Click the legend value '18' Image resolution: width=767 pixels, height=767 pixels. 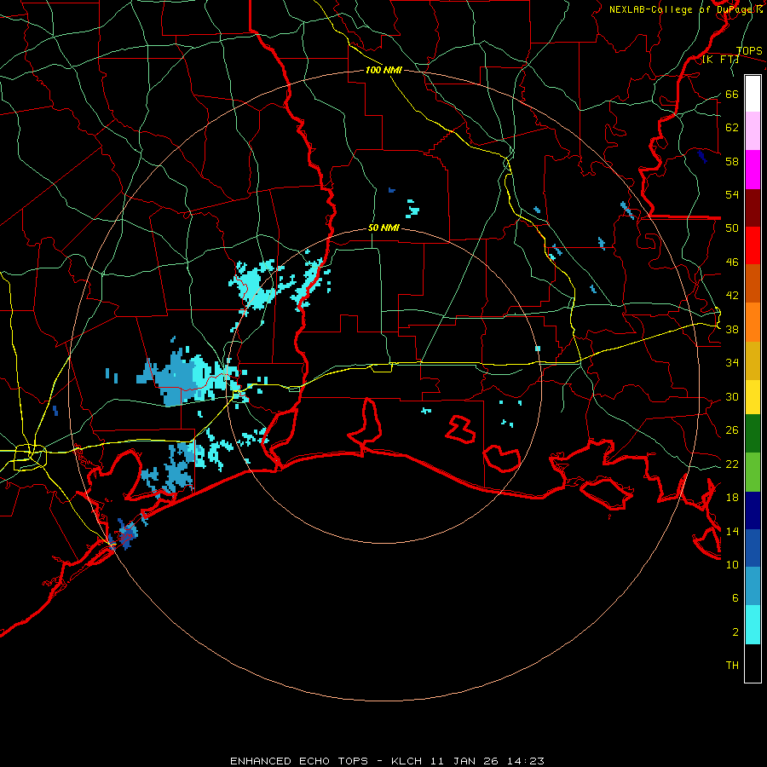(732, 498)
